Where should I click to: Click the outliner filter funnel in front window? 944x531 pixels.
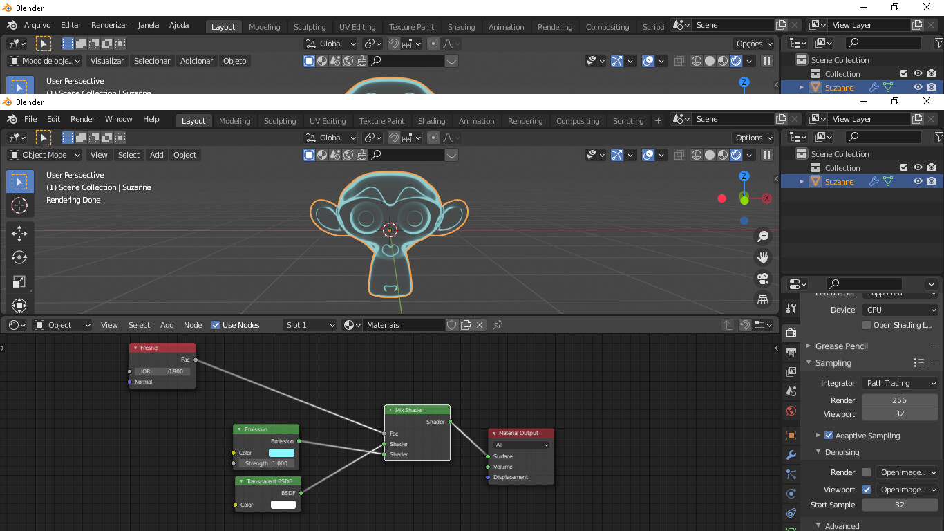tap(938, 137)
